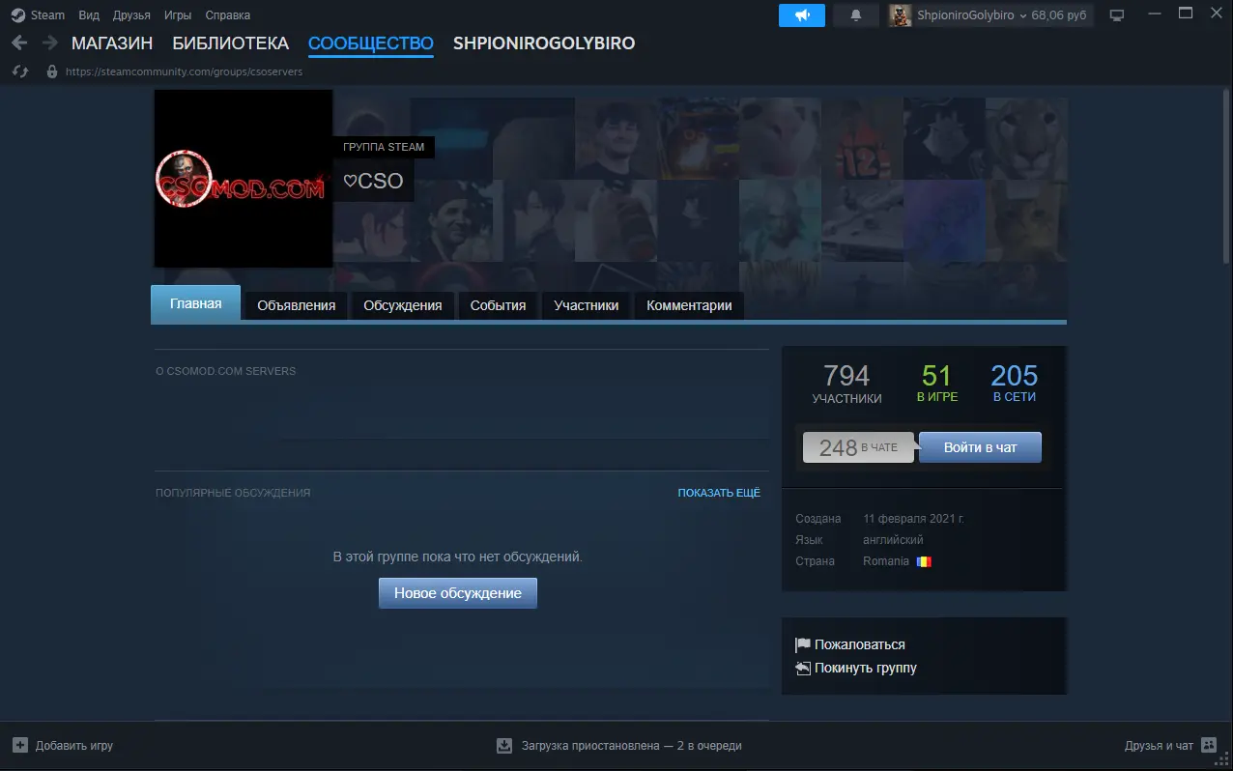
Task: Switch to the Объявления tab
Action: click(x=296, y=305)
